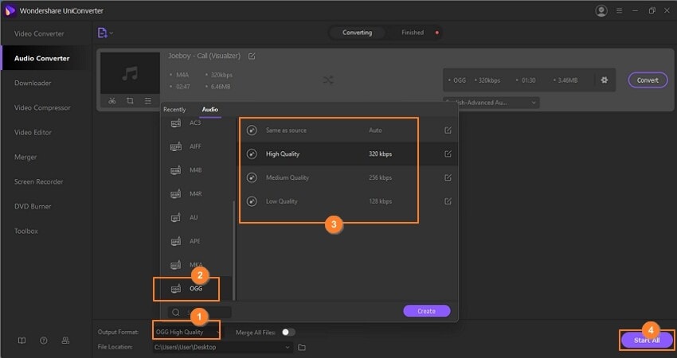Open the File Location dropdown
The image size is (677, 358).
(x=223, y=347)
